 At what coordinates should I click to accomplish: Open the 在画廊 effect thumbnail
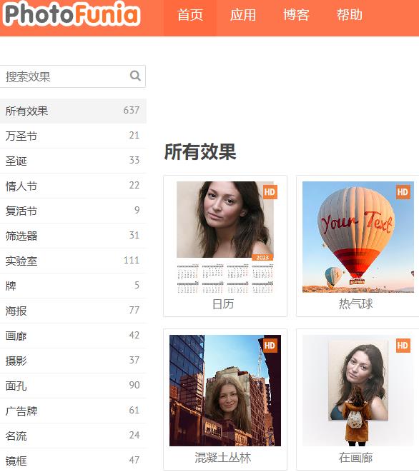point(358,391)
